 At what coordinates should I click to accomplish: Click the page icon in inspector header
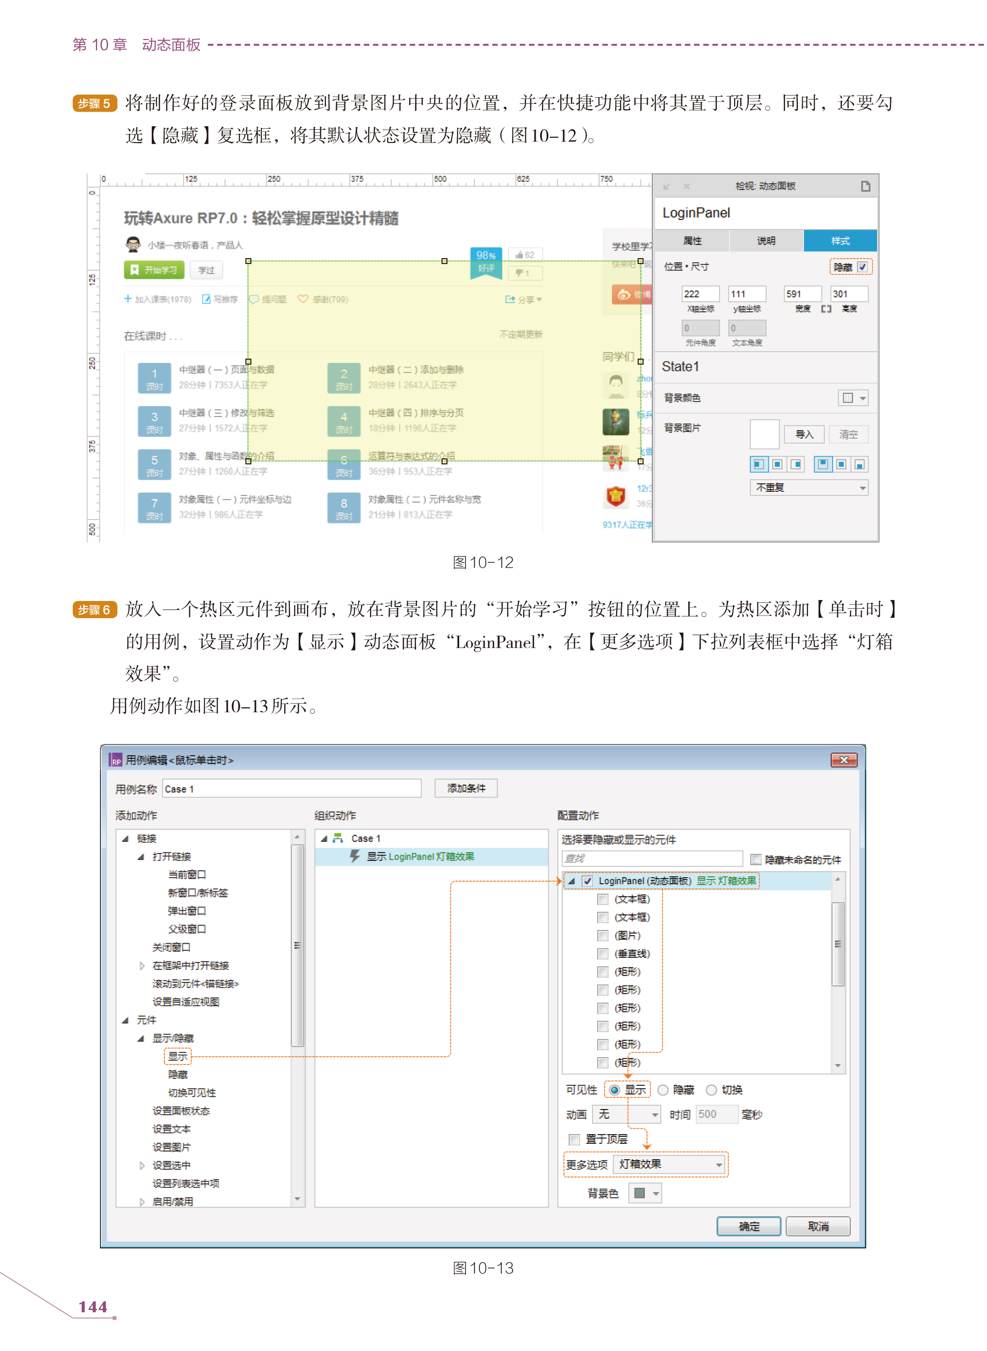866,187
